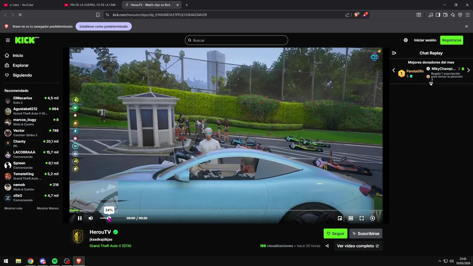This screenshot has width=473, height=266.
Task: Switch to FIN DE LA GUERRA tab
Action: pyautogui.click(x=91, y=5)
